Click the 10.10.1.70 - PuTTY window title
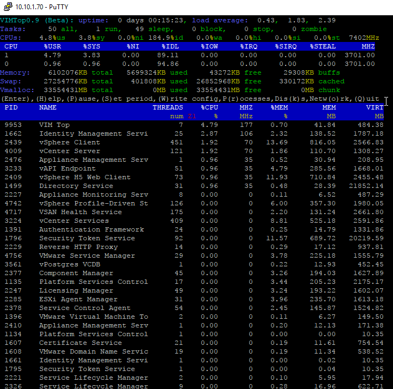Screen dimensions: 393x389 point(41,7)
